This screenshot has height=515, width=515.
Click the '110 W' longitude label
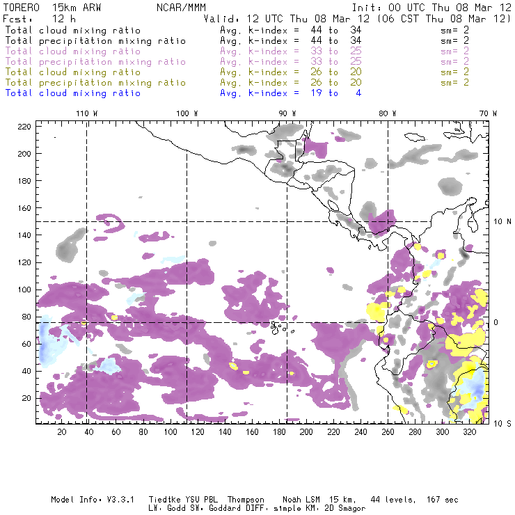click(87, 113)
